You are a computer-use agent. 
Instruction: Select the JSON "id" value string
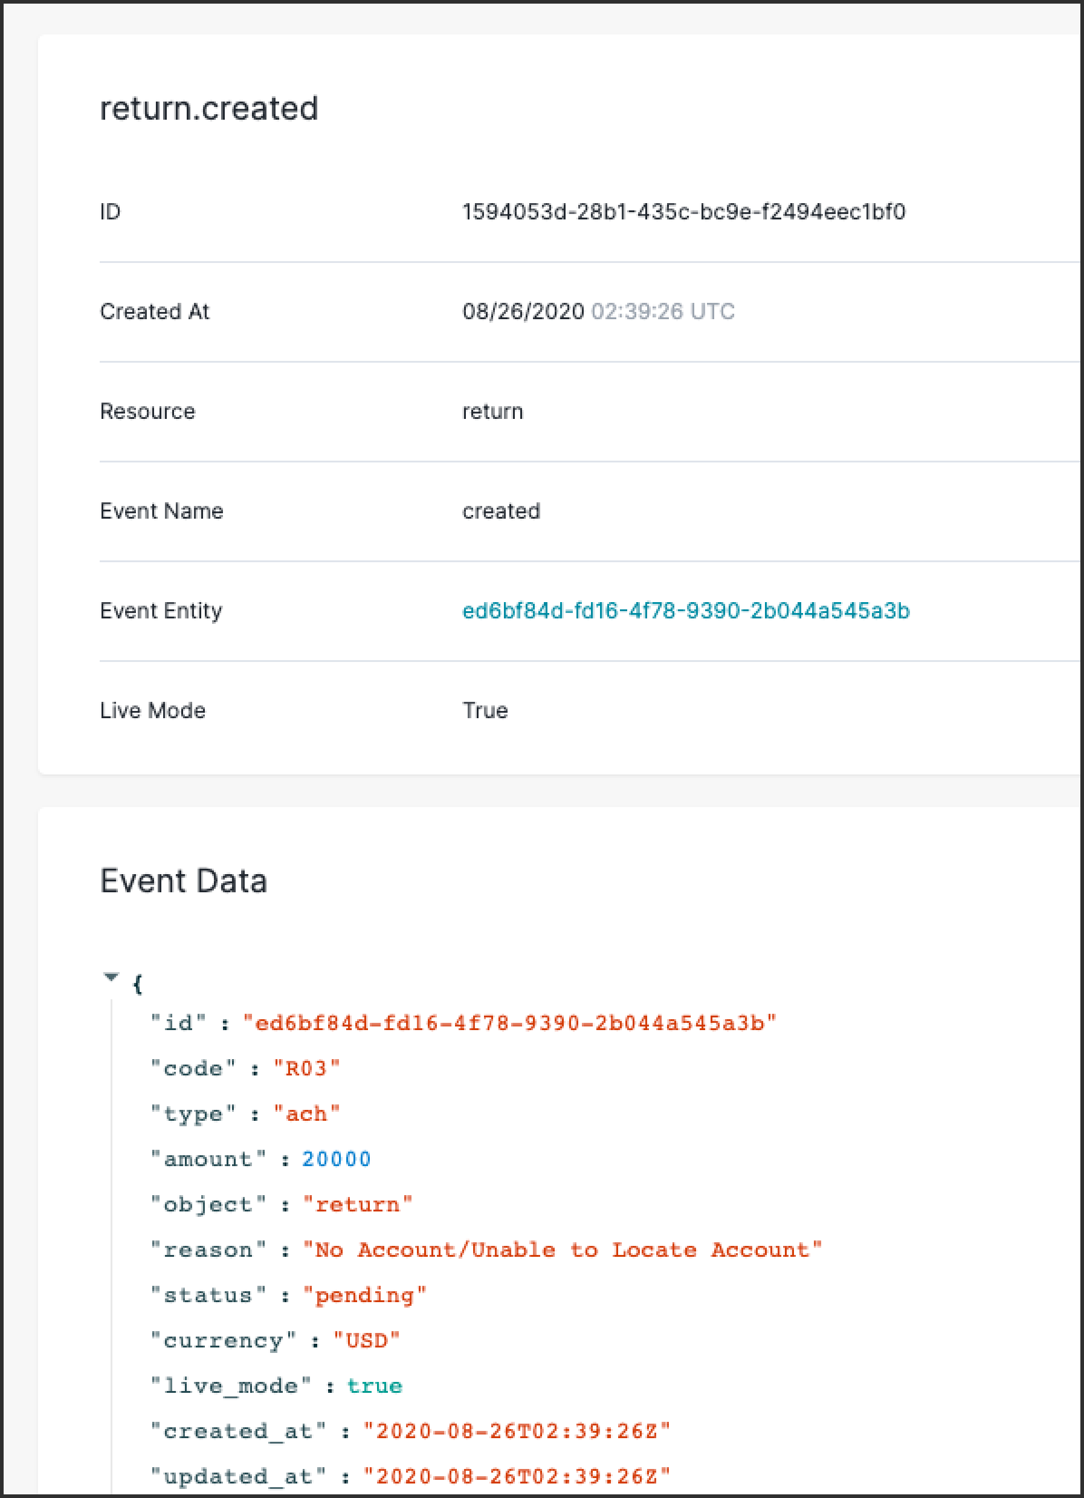(x=509, y=1023)
